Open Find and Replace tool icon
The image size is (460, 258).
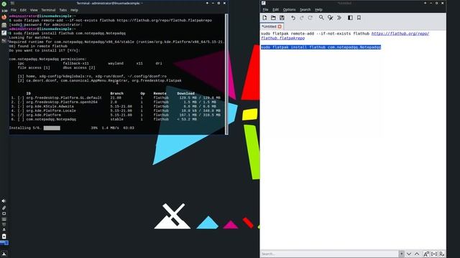click(331, 18)
